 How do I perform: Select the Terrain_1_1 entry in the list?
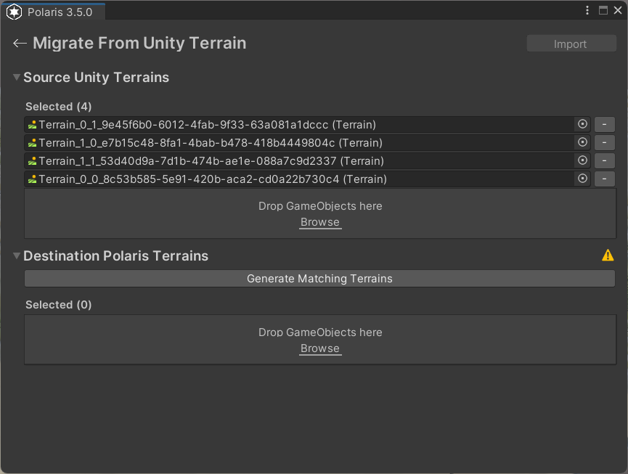point(299,161)
